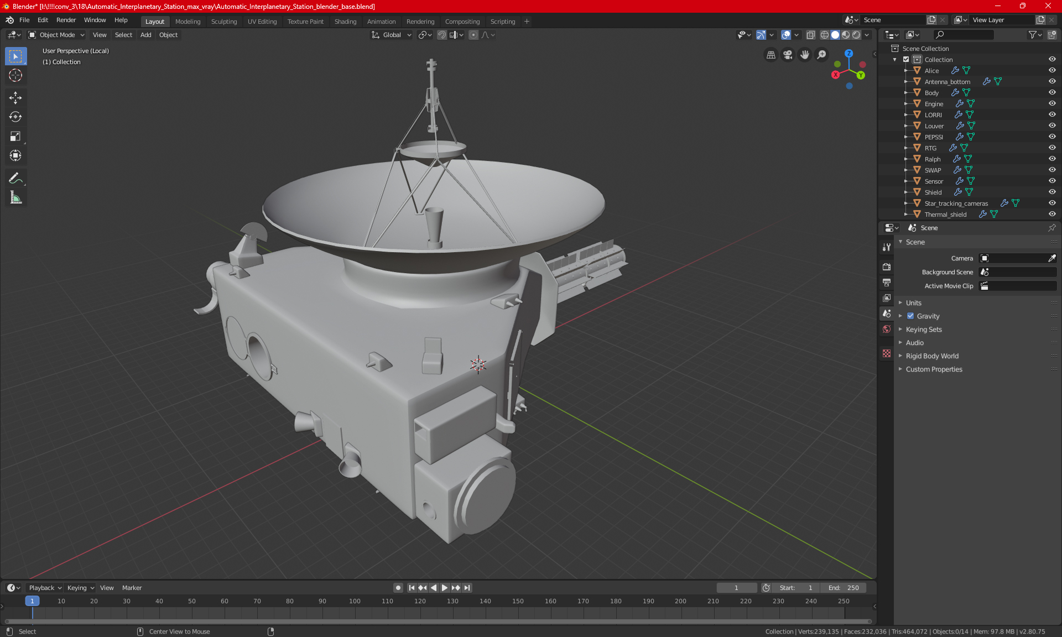The image size is (1062, 637).
Task: Activate the Annotate pencil tool
Action: 15,178
